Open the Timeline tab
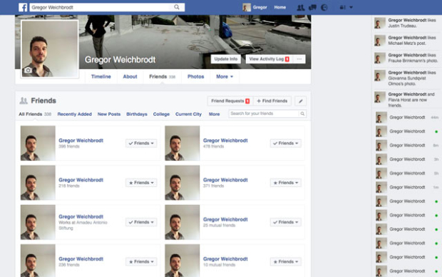 coord(101,77)
